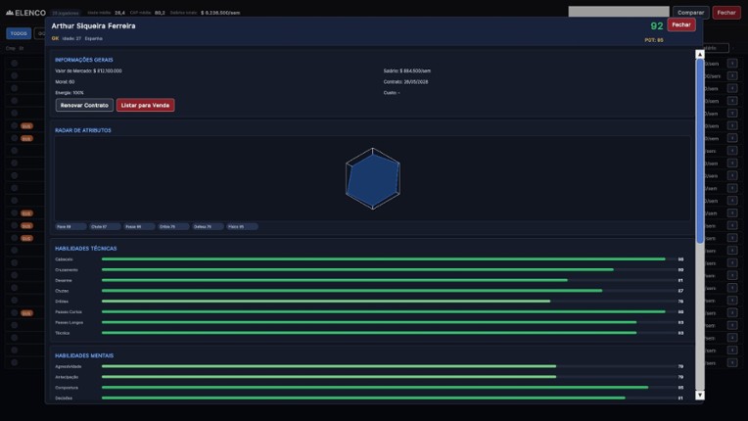Select the TODOS filter tab
Screen dimensions: 748x421
pyautogui.click(x=19, y=33)
